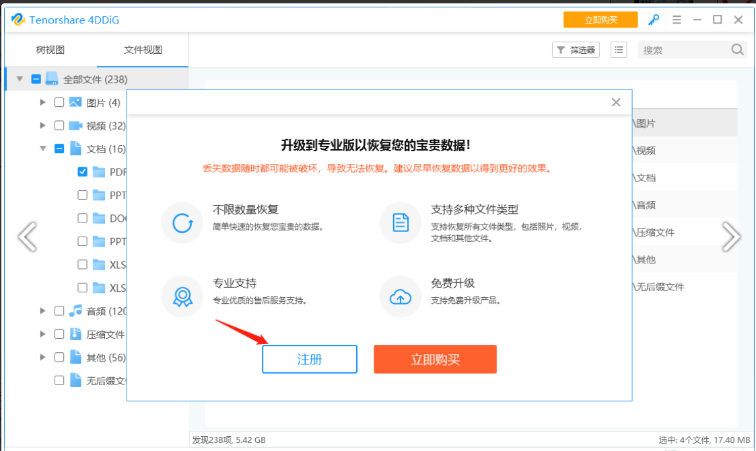Switch to the 树视图 tab
756x451 pixels.
pyautogui.click(x=50, y=50)
